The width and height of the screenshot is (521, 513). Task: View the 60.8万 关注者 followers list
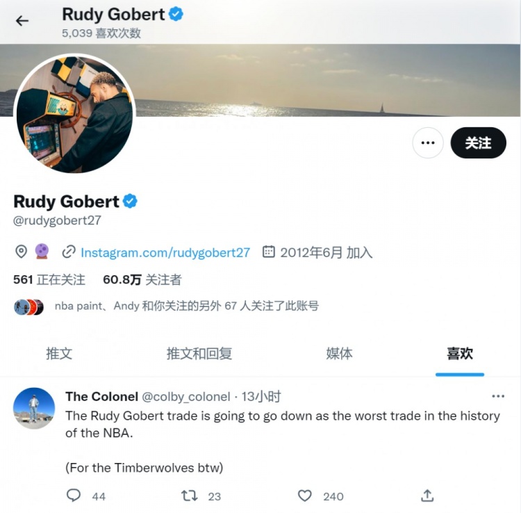coord(142,279)
